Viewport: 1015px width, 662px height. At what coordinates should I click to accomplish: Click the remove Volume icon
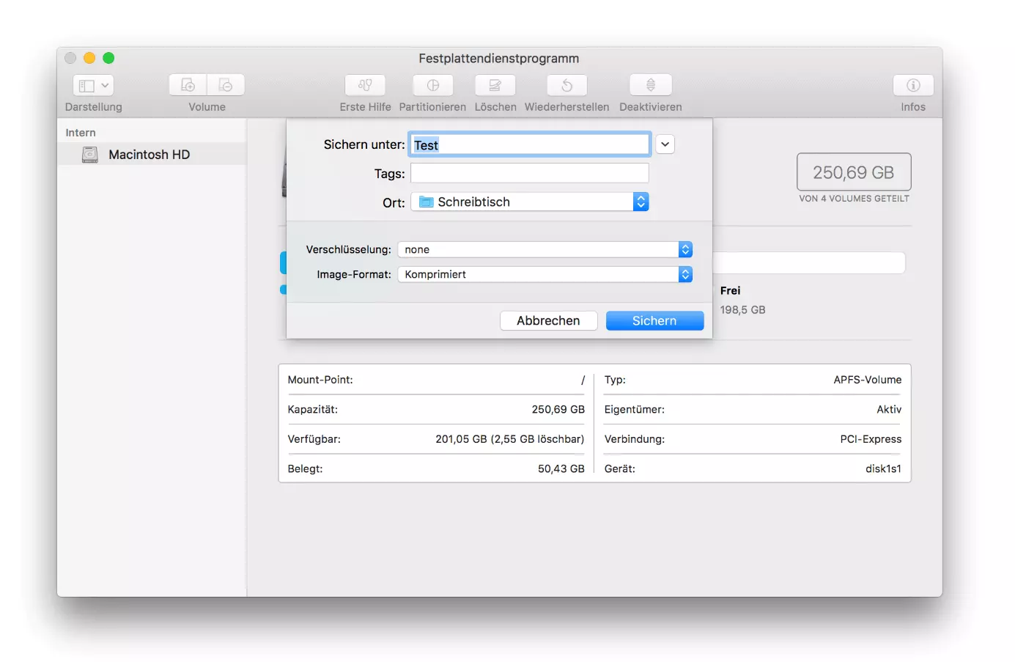(226, 86)
